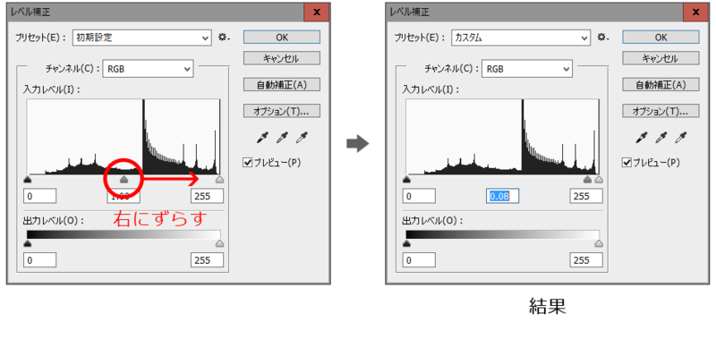
Task: Pick gray point eyedropper in right dialog
Action: (x=662, y=138)
